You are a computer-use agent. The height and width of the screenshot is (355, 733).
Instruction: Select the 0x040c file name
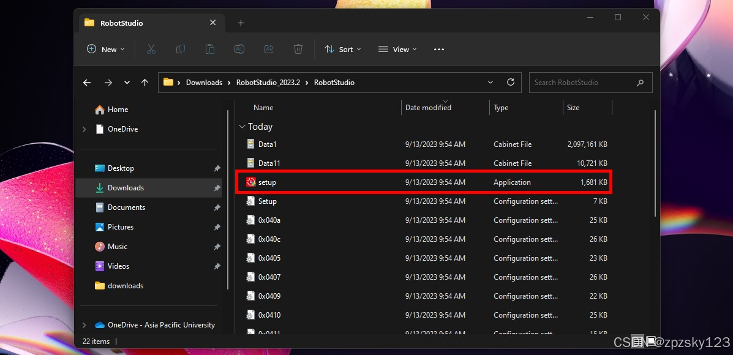(269, 239)
